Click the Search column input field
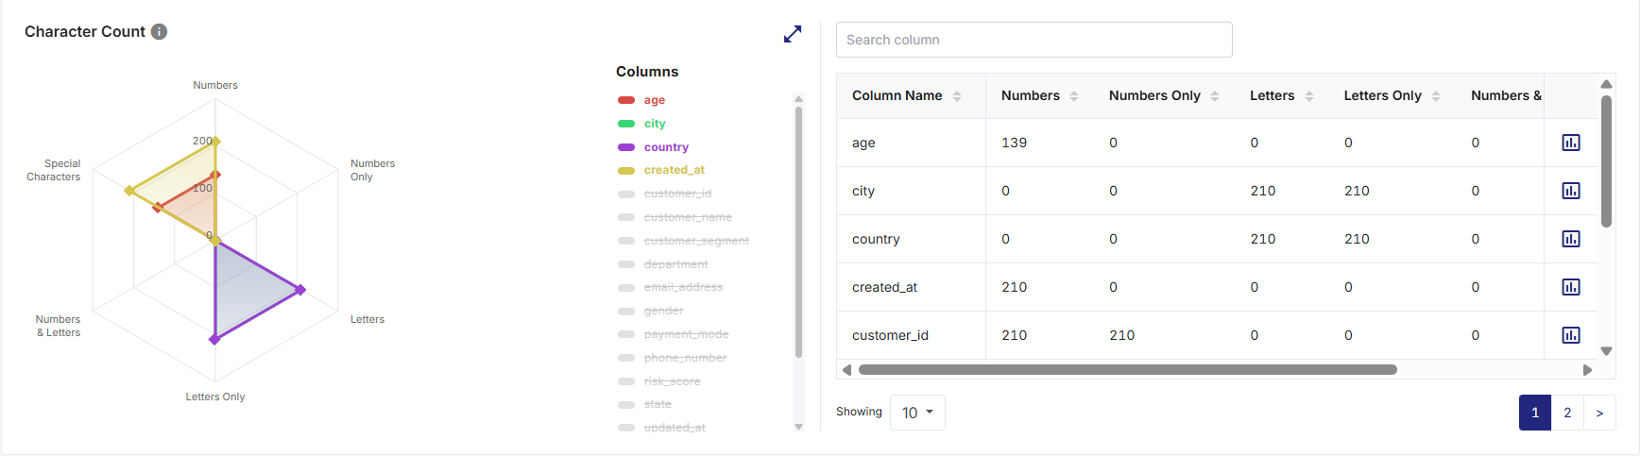 coord(1034,40)
